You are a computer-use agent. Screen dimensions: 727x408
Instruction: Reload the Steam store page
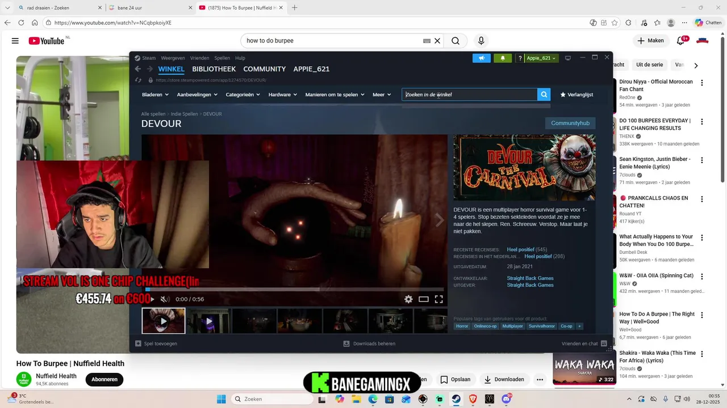(x=138, y=80)
